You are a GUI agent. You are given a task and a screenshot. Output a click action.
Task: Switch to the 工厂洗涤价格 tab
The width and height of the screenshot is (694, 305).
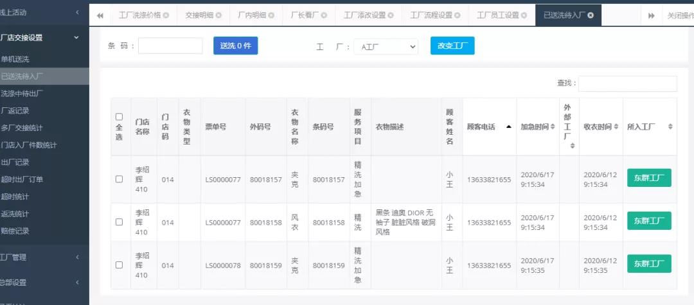(x=139, y=15)
